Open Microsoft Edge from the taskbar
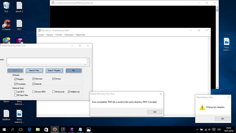236x133 pixels. (x=29, y=129)
